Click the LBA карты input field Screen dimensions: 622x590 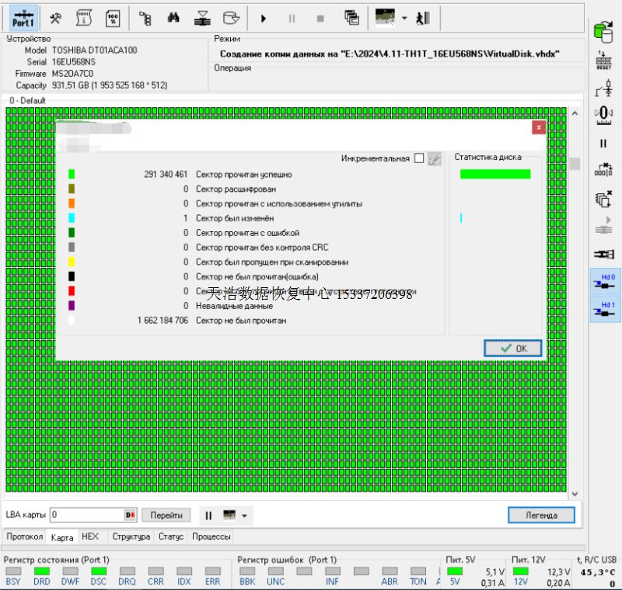[86, 515]
